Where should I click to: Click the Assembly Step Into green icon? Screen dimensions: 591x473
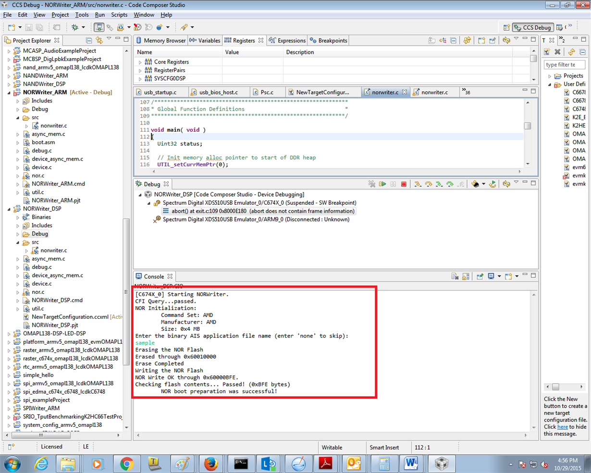439,184
